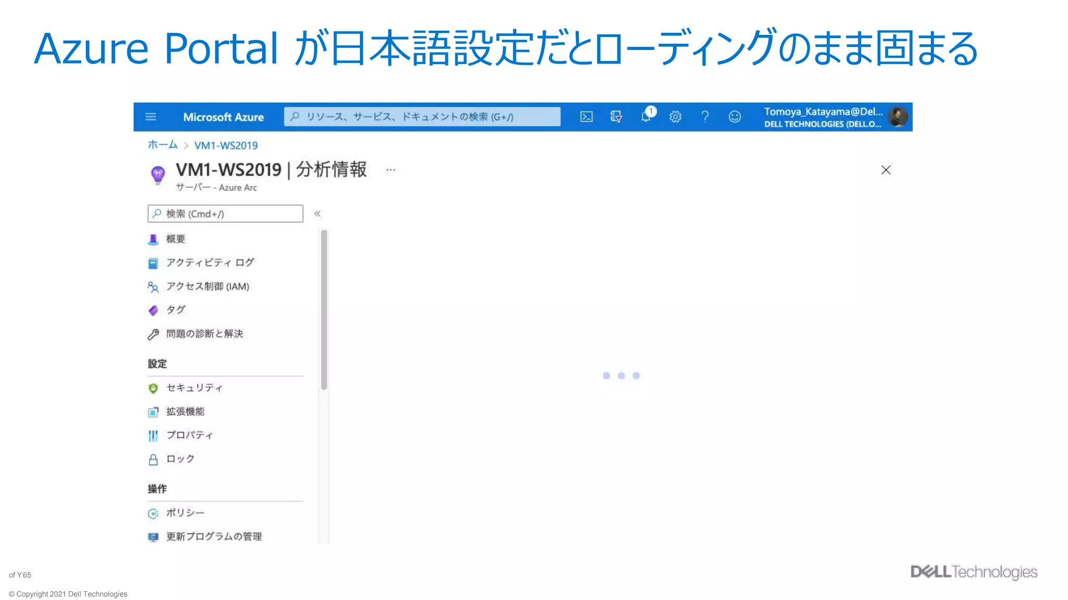Click the Insights lightbulb resource icon
The height and width of the screenshot is (600, 1068).
click(158, 175)
